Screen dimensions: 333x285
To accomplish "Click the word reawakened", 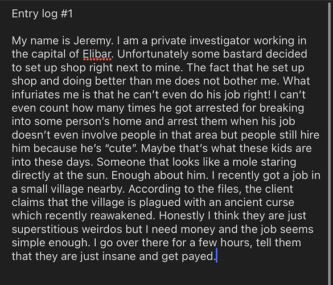I will coord(122,215).
